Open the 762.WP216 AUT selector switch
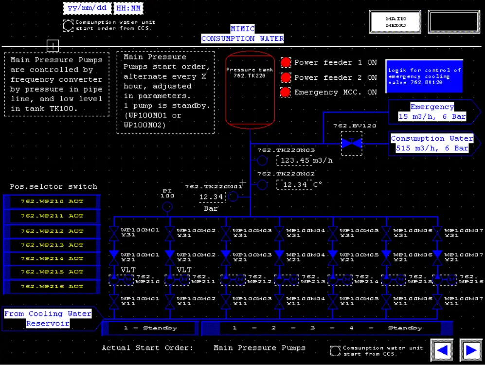Screen dimensions: 485x365 coord(52,287)
